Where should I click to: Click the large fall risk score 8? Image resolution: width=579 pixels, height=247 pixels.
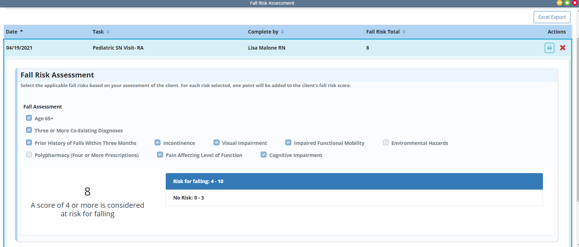coord(88,192)
